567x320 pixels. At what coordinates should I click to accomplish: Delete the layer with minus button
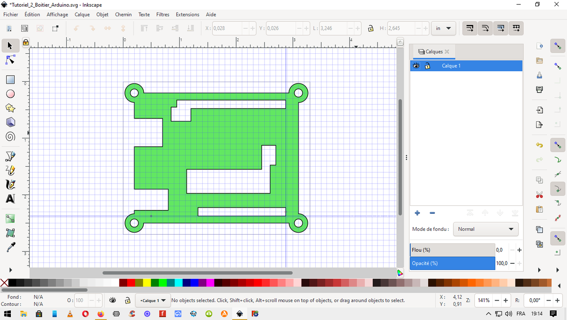click(432, 213)
